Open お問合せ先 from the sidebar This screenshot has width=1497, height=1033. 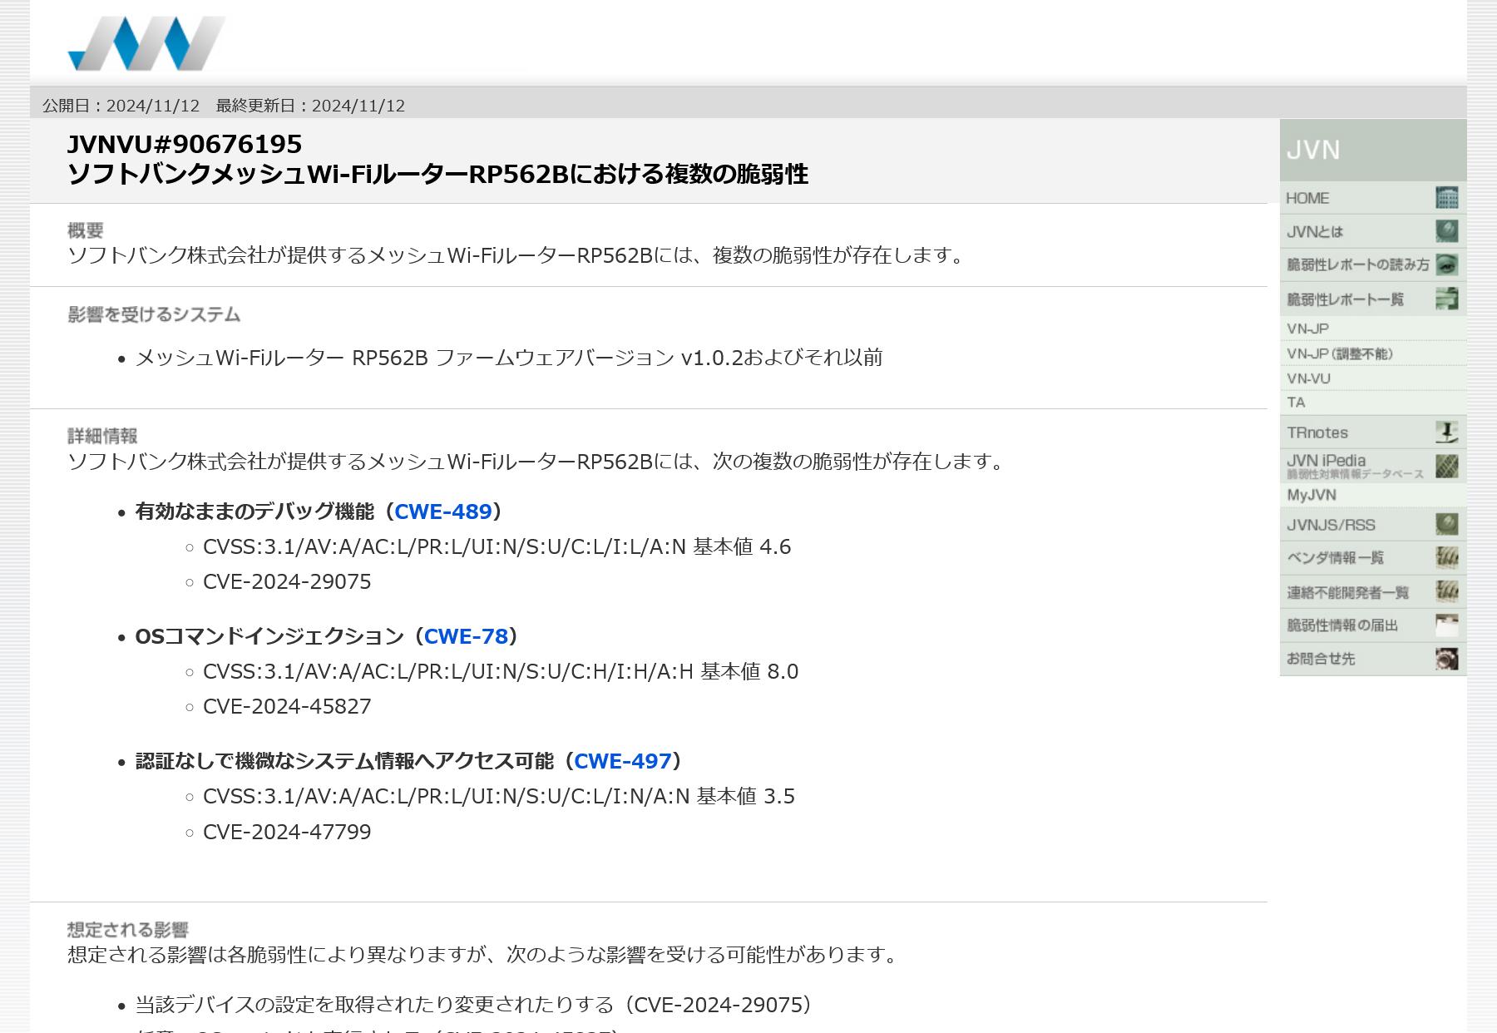[1373, 659]
